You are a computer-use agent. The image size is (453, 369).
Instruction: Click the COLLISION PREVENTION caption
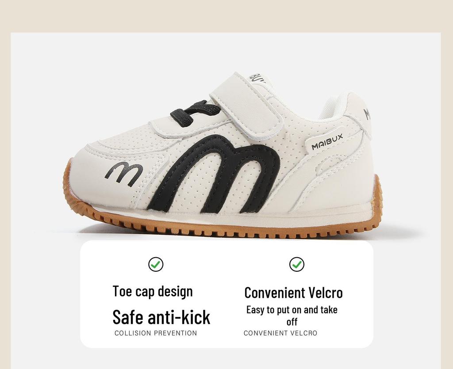(x=156, y=333)
